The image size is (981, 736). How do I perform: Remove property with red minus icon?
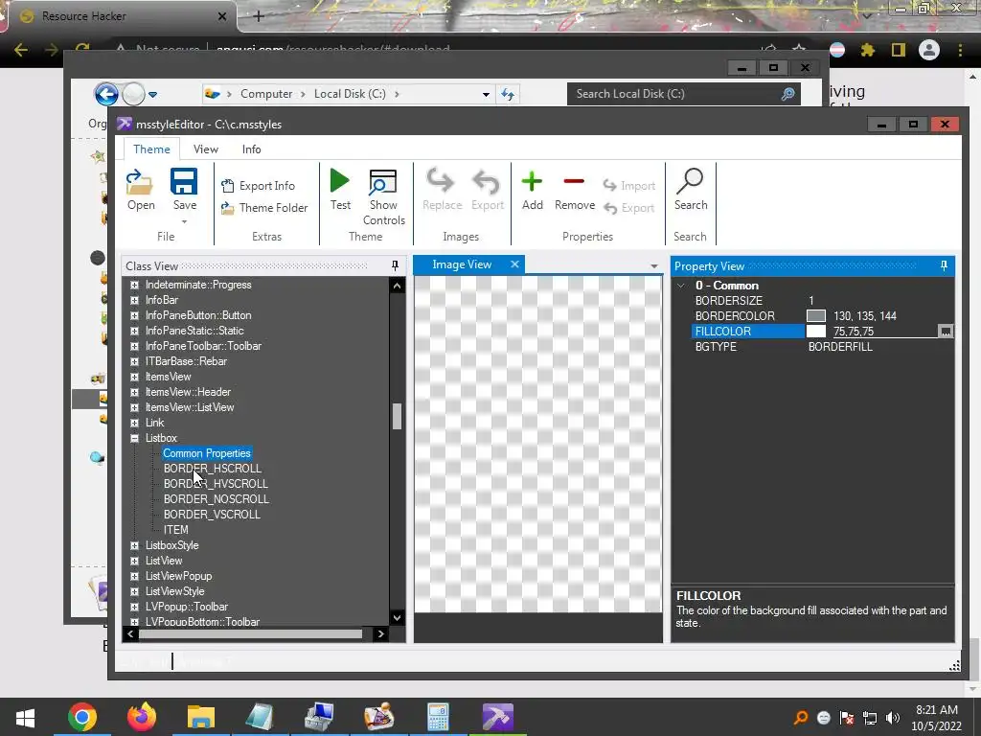coord(575,190)
